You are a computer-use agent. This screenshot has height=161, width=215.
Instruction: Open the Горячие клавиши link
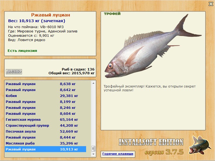118,154
